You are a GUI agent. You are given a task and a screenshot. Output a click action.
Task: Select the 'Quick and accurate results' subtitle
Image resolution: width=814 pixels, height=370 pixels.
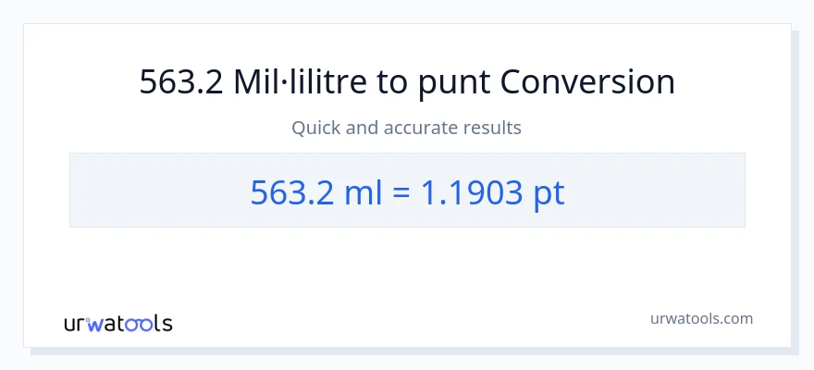tap(407, 128)
